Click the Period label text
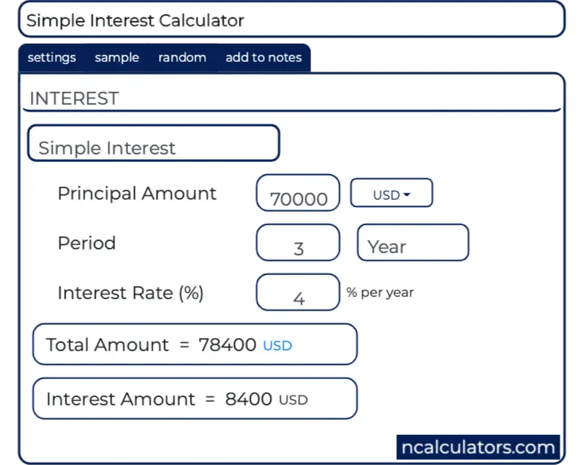 [87, 243]
